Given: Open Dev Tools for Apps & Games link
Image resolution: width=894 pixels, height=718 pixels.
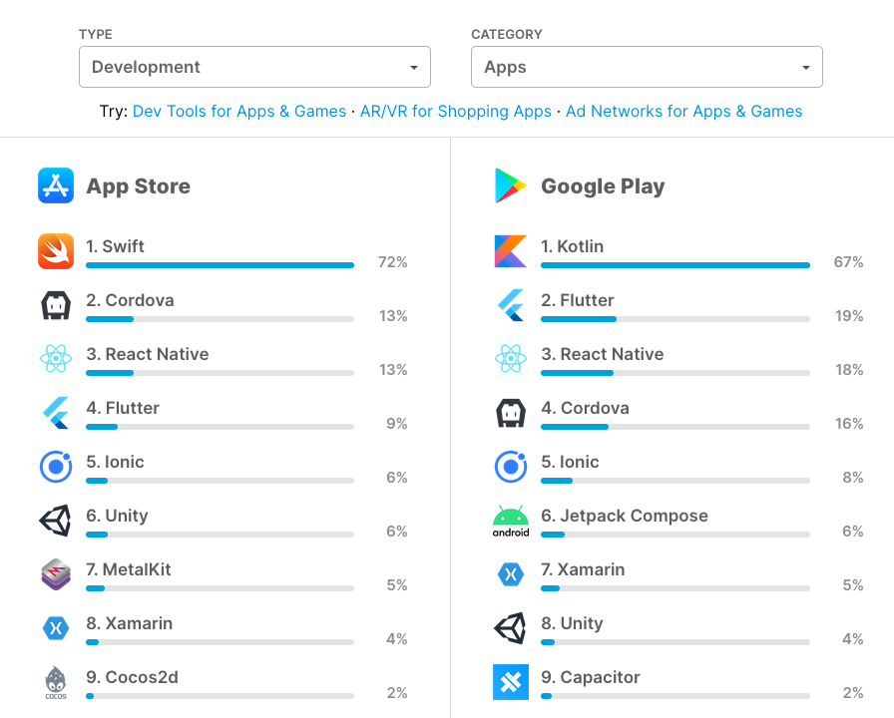Looking at the screenshot, I should [238, 111].
